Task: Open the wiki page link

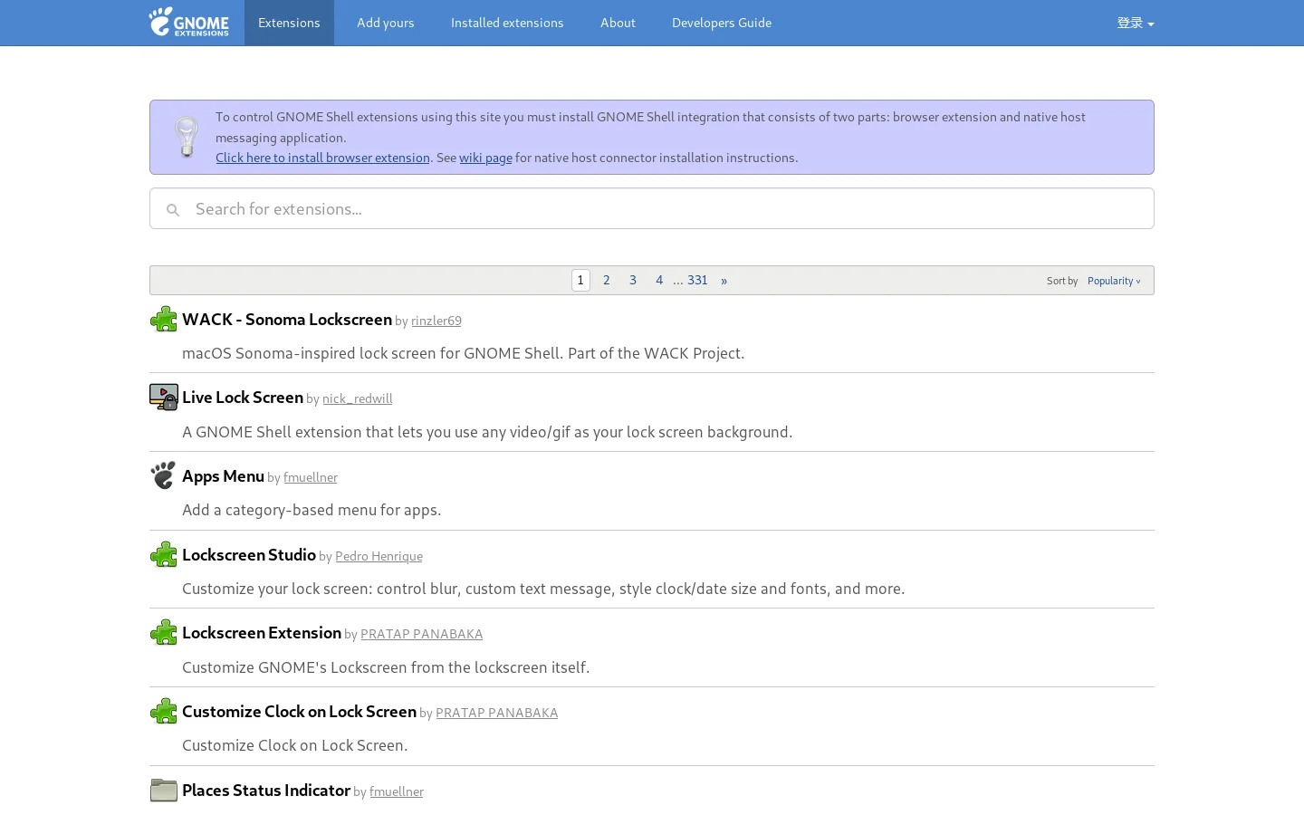Action: pos(485,158)
